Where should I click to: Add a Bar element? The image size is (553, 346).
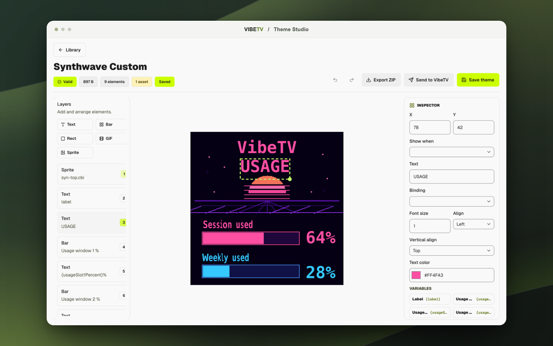tap(111, 125)
